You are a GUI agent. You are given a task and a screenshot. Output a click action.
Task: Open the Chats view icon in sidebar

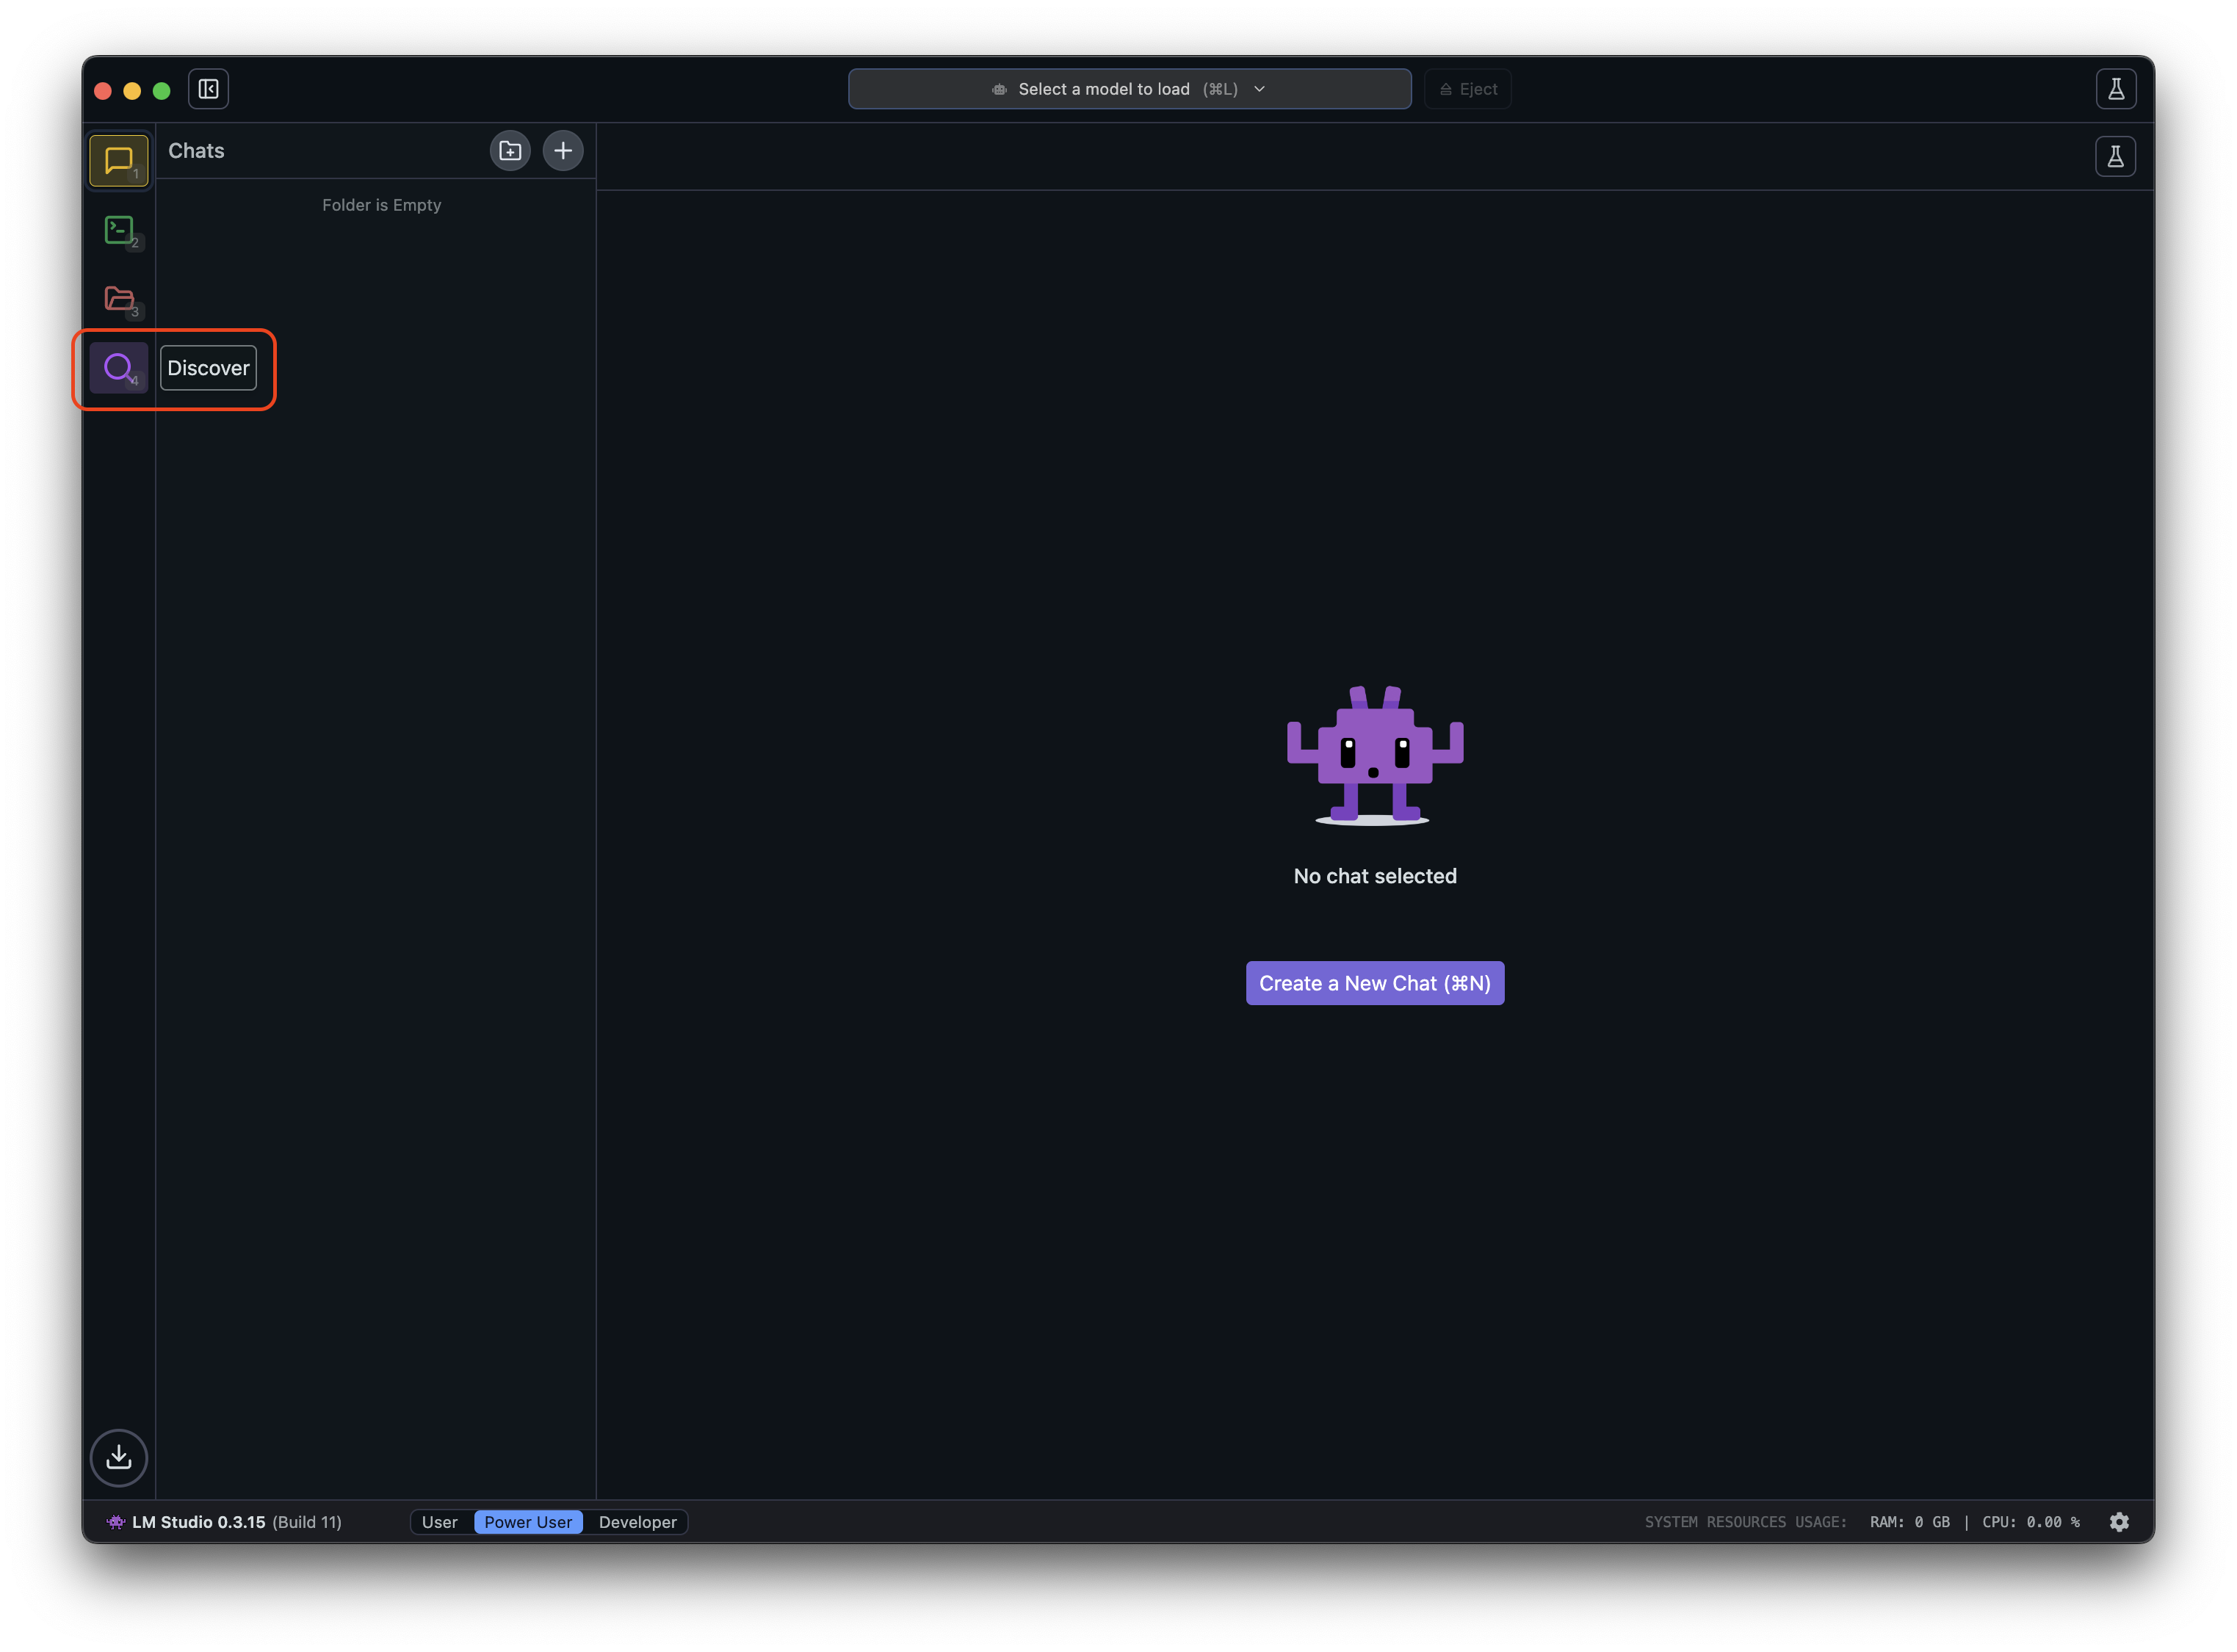(118, 160)
